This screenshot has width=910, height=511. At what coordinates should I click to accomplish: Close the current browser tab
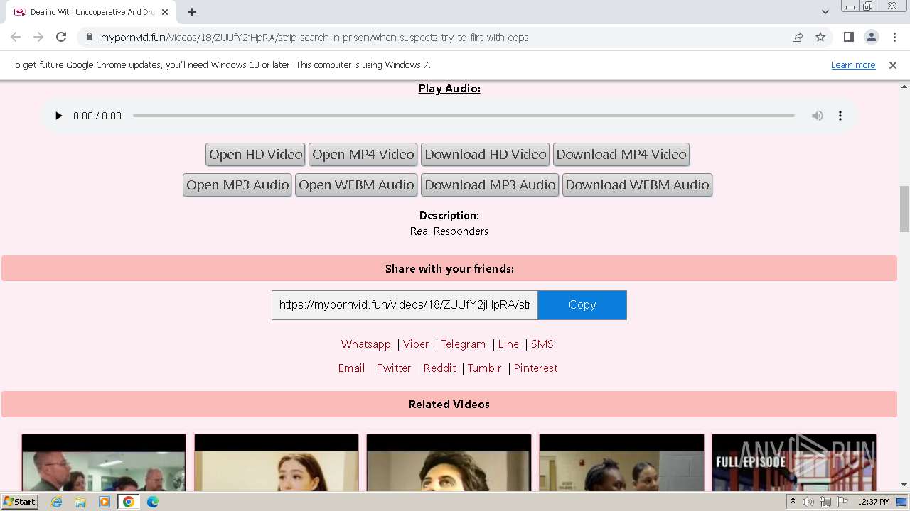165,12
